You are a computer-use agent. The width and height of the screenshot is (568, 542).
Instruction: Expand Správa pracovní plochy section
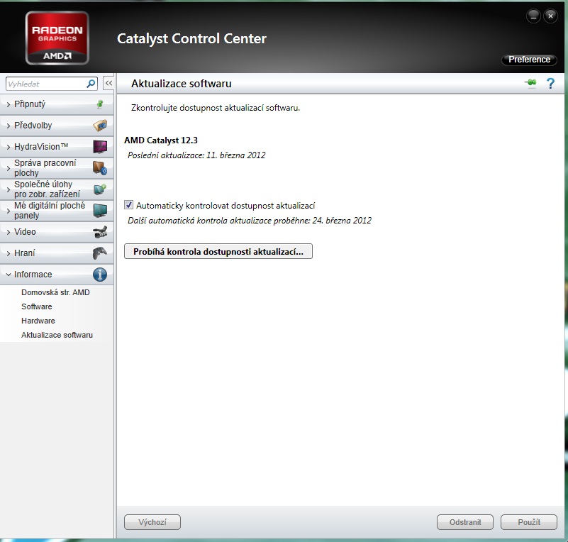coord(57,168)
